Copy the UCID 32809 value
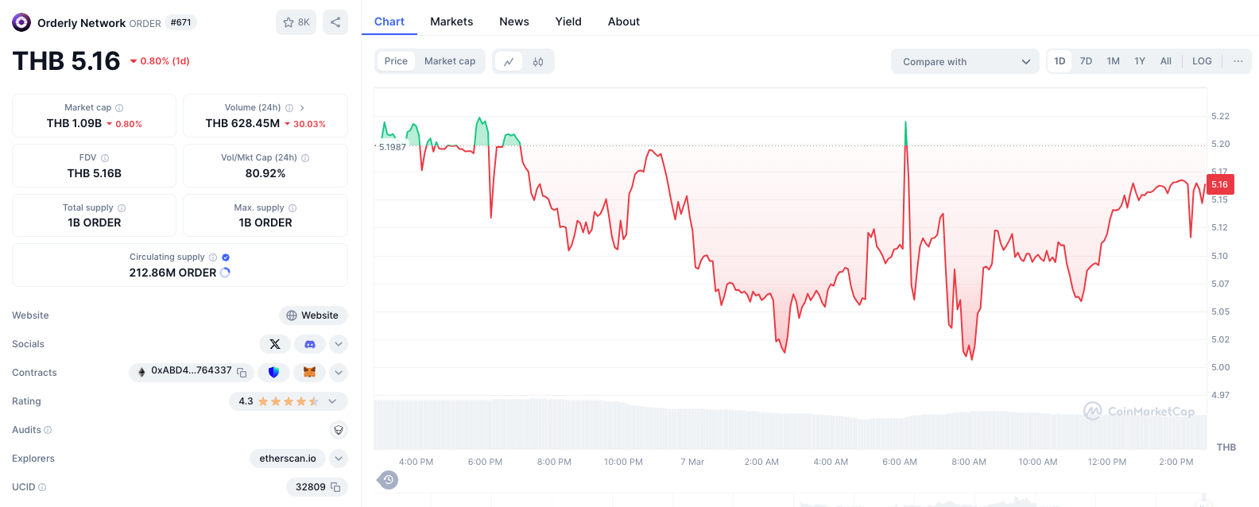1259x507 pixels. pyautogui.click(x=335, y=487)
